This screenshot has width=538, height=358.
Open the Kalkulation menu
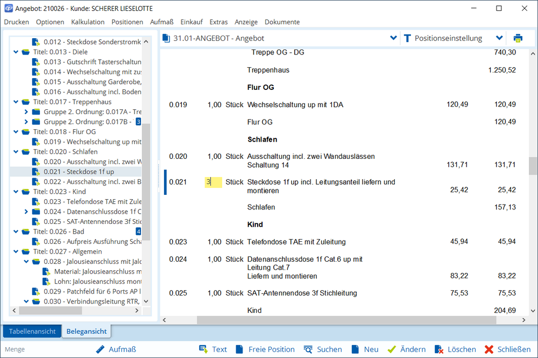[x=88, y=22]
